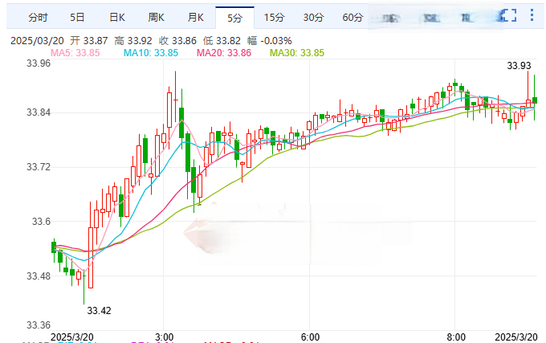Switch to 周K weekly chart
The width and height of the screenshot is (546, 343).
pyautogui.click(x=156, y=18)
